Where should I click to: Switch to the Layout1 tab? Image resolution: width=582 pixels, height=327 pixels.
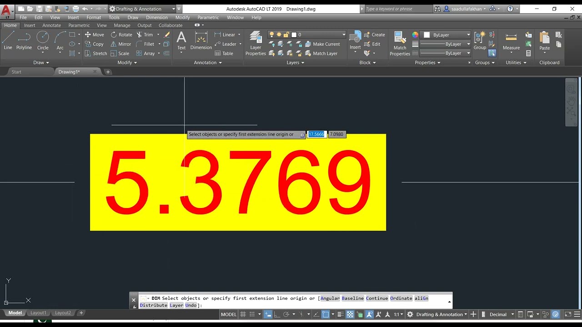pyautogui.click(x=38, y=312)
